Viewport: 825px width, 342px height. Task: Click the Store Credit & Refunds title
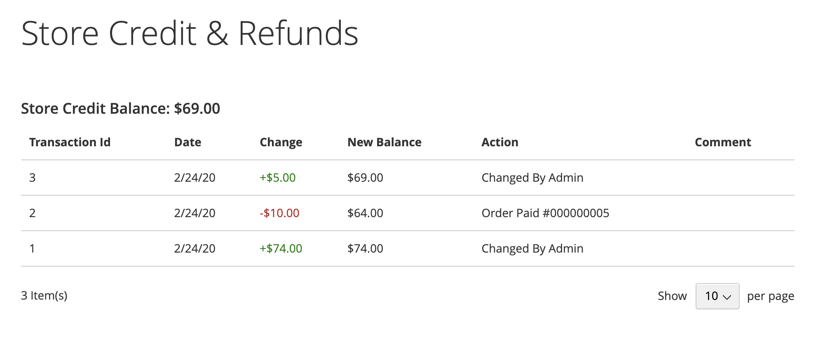[190, 33]
